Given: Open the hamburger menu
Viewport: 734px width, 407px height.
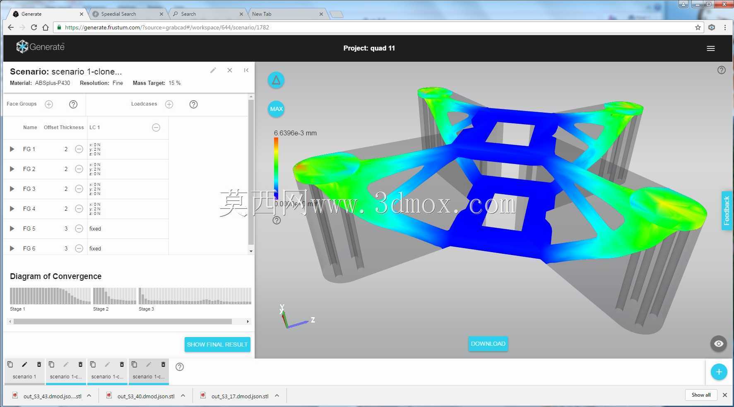Looking at the screenshot, I should coord(711,48).
